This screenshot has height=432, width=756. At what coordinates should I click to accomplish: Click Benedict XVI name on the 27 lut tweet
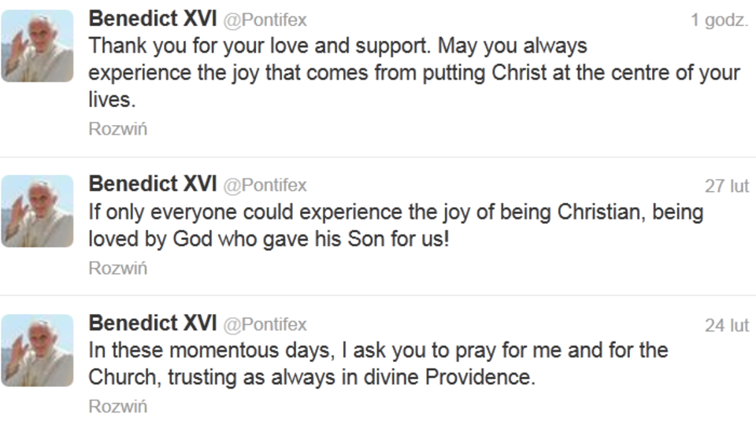click(x=152, y=185)
